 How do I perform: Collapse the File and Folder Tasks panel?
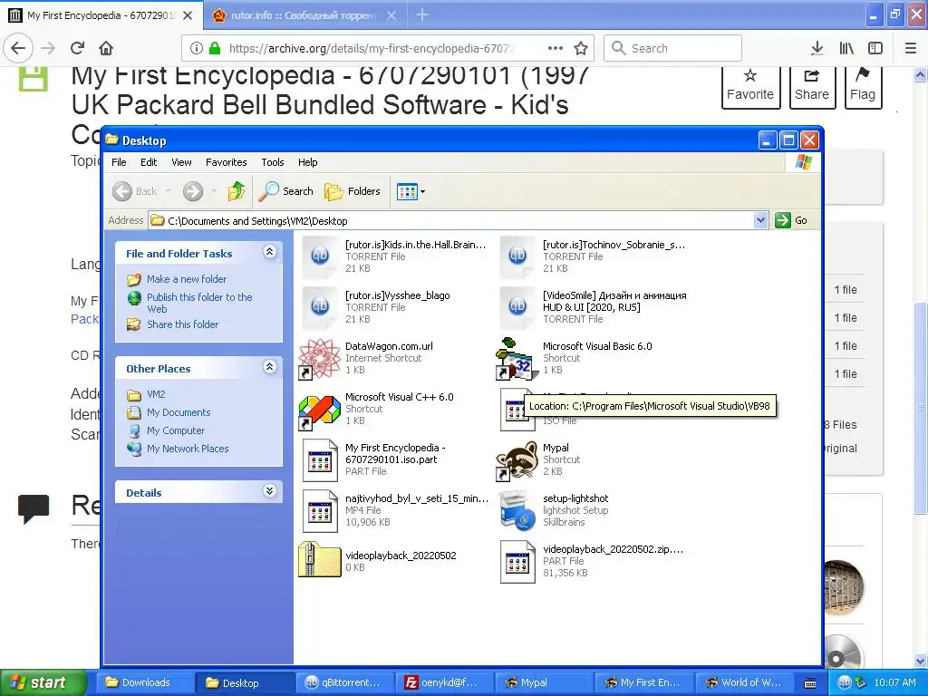[269, 252]
